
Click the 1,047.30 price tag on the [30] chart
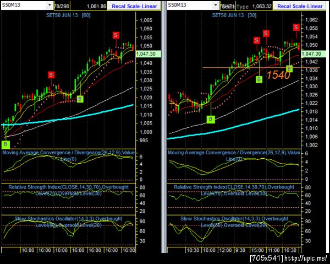coord(313,54)
